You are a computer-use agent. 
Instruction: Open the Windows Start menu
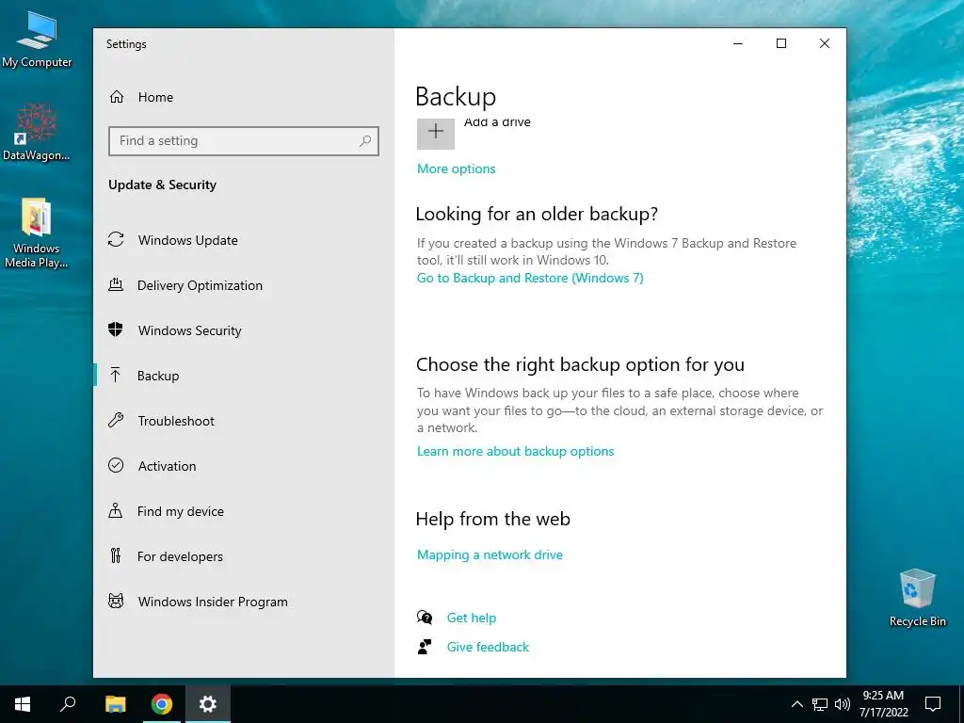click(x=23, y=704)
